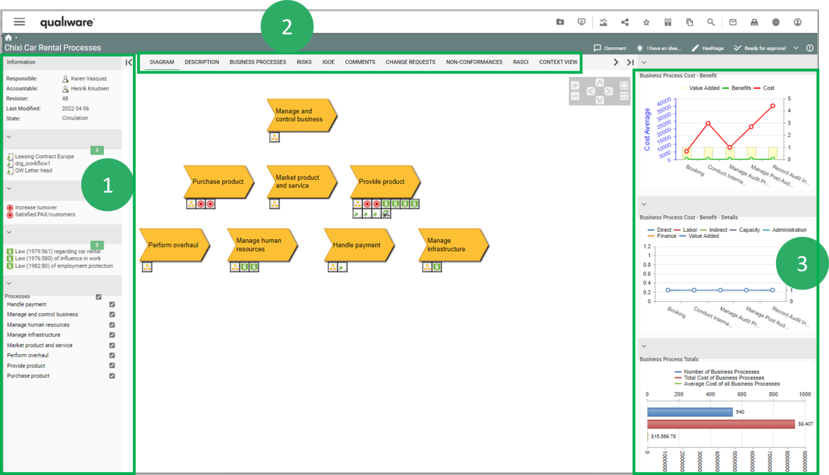
Task: Toggle the Perform overhaul checkbox
Action: [112, 355]
